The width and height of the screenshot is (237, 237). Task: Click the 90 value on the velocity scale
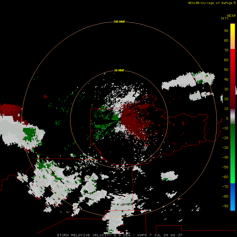pos(226,31)
